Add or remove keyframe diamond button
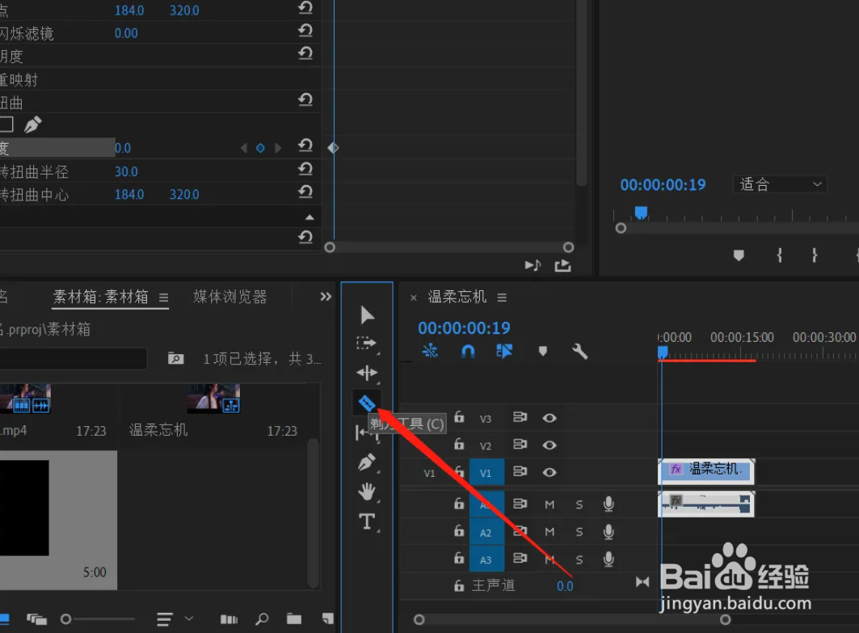Screen dimensions: 859x633 point(260,148)
